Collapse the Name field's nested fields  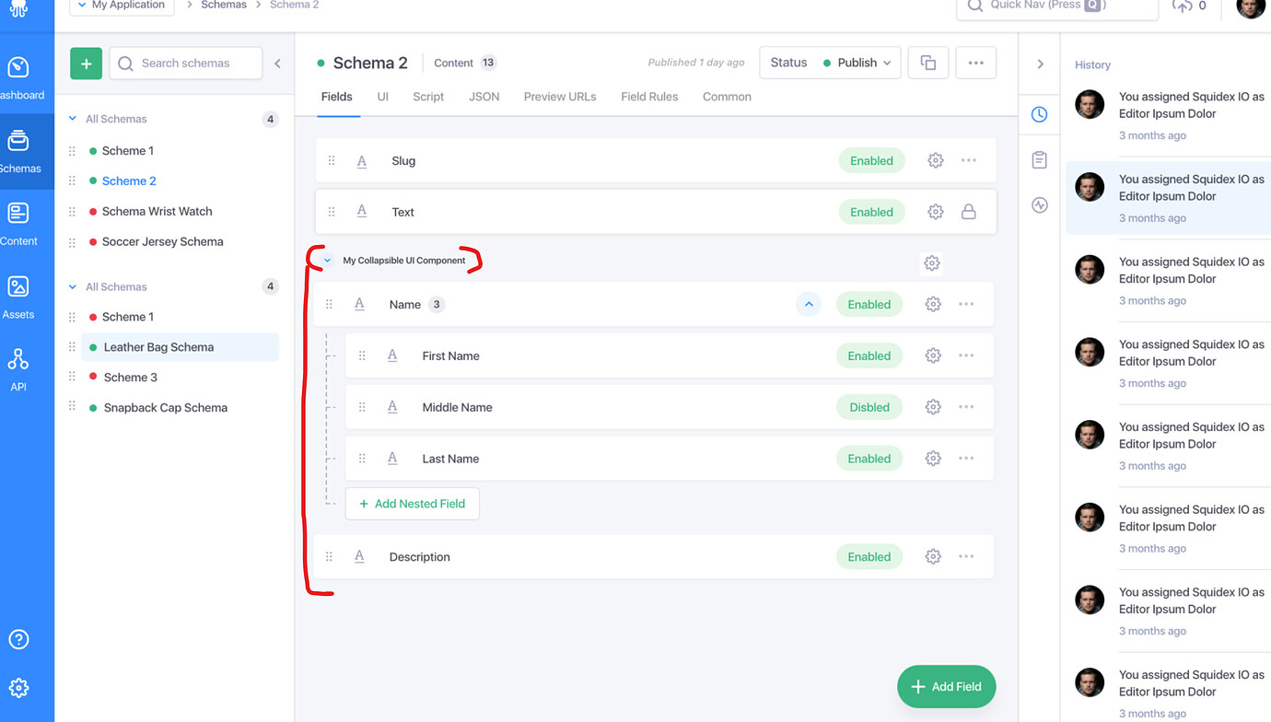808,304
